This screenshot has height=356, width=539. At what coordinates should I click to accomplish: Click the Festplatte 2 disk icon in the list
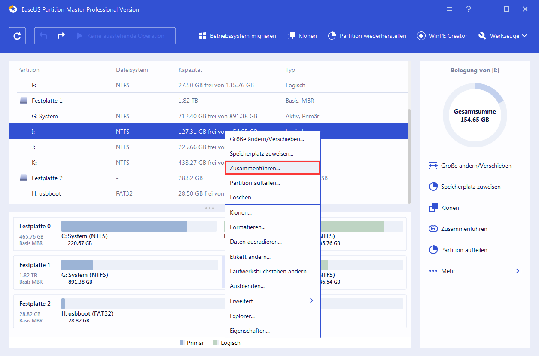click(x=24, y=178)
